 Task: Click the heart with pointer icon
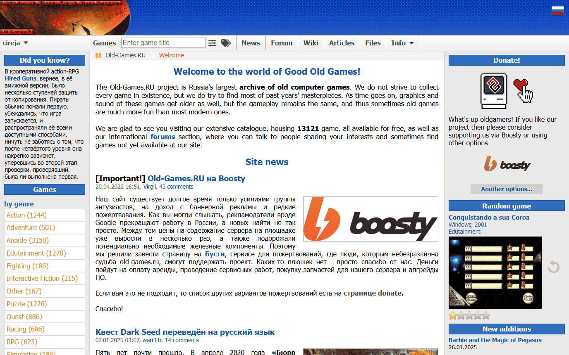(x=523, y=90)
